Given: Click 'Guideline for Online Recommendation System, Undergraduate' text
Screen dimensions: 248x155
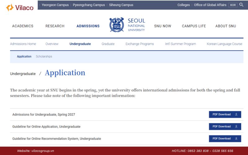Looking at the screenshot, I should coord(57,139).
